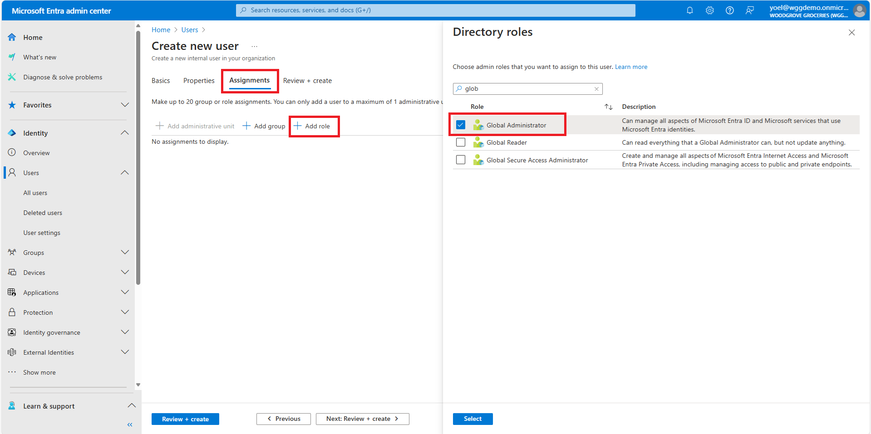The height and width of the screenshot is (434, 871).
Task: Collapse the sidebar with double-chevron icon
Action: click(x=130, y=424)
